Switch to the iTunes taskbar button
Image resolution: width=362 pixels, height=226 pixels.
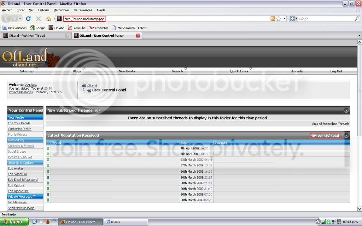tap(125, 222)
